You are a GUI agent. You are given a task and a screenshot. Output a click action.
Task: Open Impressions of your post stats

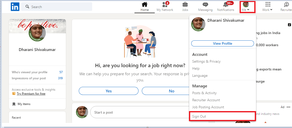29,78
